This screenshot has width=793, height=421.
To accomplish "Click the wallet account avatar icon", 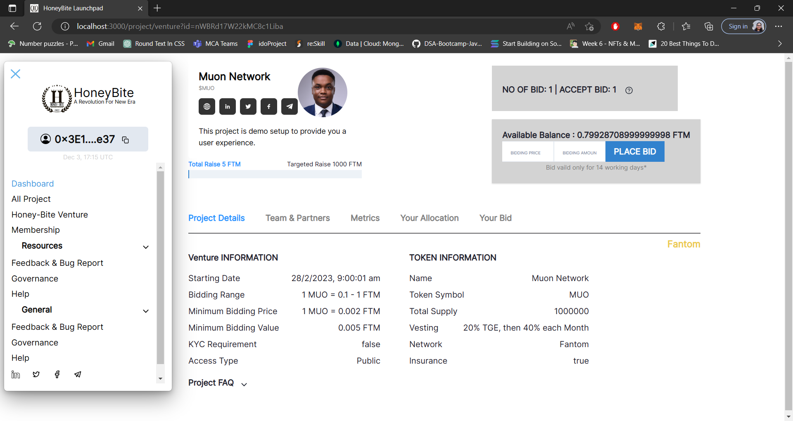I will pos(45,139).
